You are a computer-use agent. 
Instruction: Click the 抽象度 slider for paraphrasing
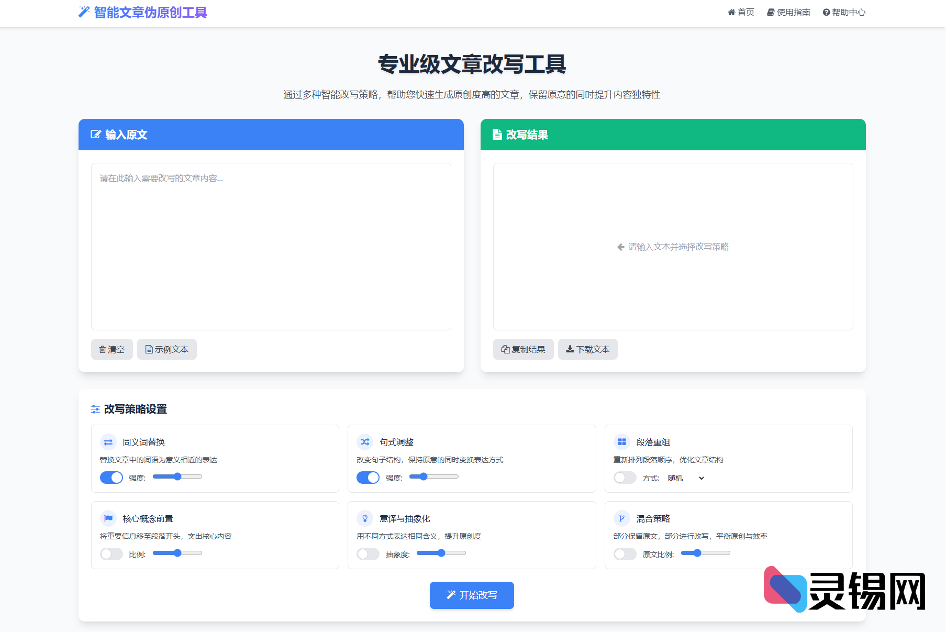(x=441, y=553)
